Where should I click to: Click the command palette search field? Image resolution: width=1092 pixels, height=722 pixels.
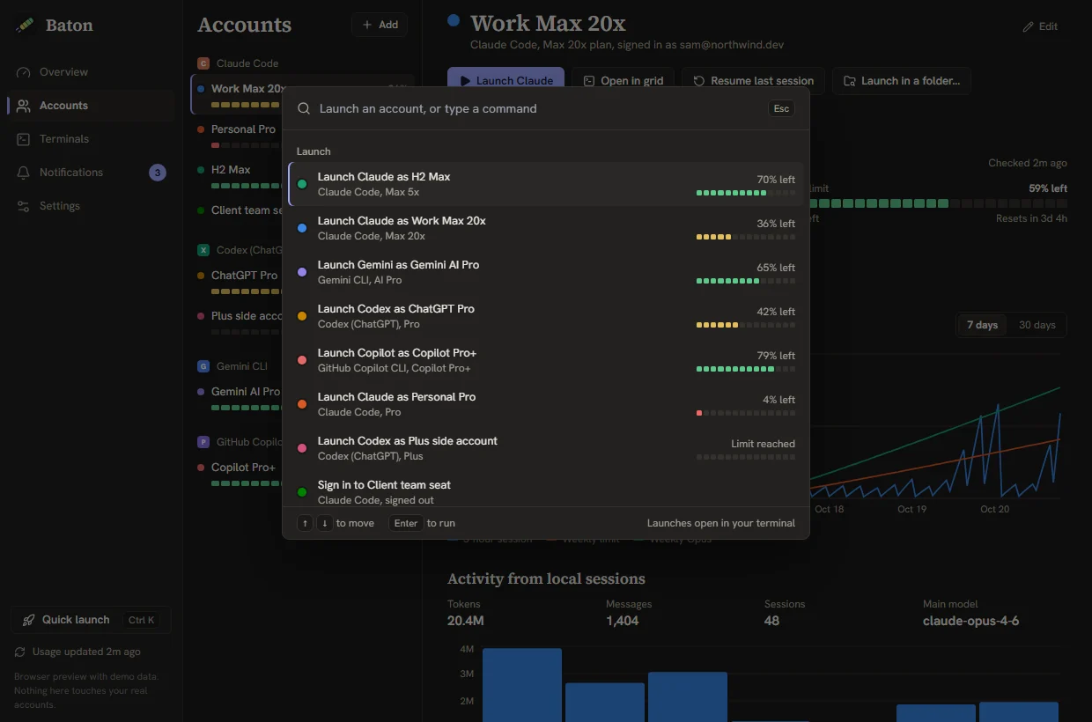539,108
